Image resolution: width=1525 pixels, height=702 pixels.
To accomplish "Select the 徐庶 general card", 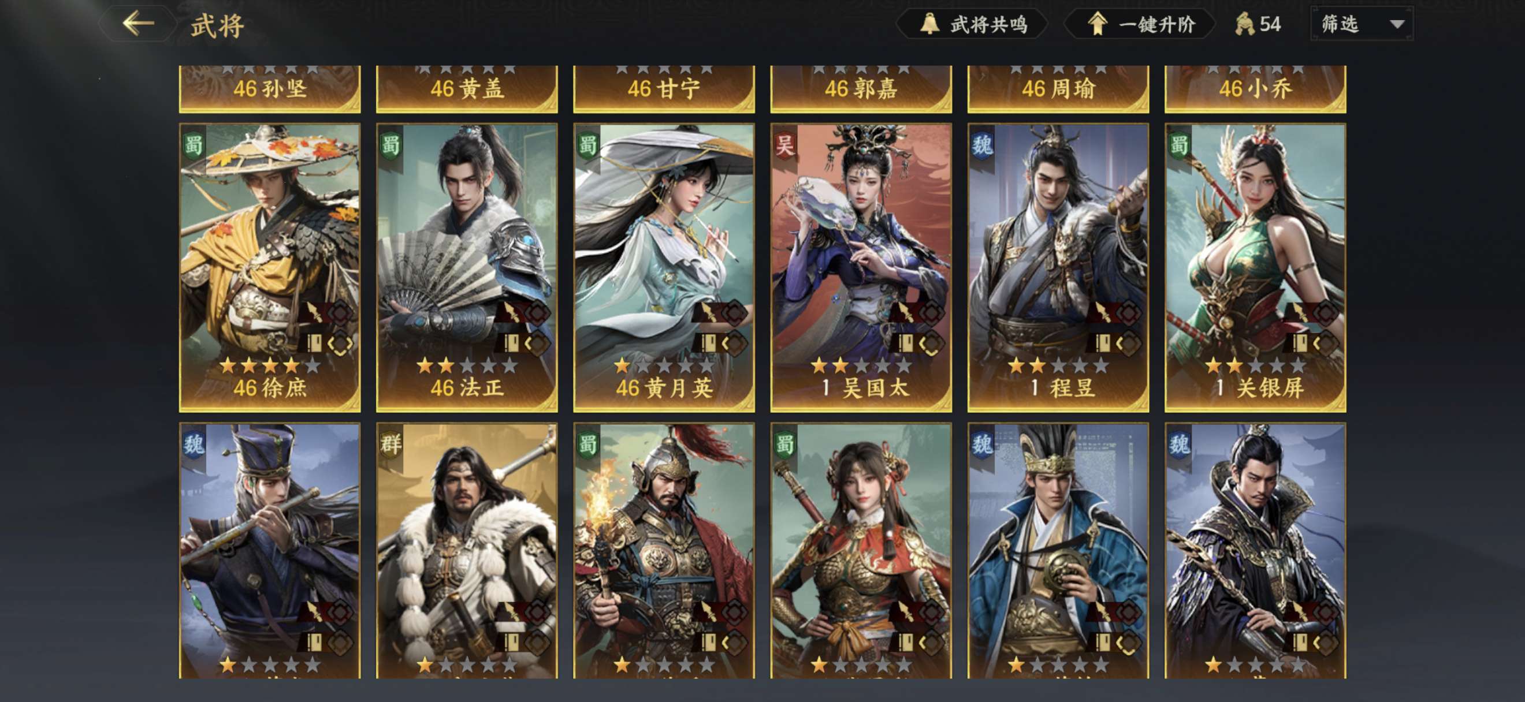I will 270,267.
